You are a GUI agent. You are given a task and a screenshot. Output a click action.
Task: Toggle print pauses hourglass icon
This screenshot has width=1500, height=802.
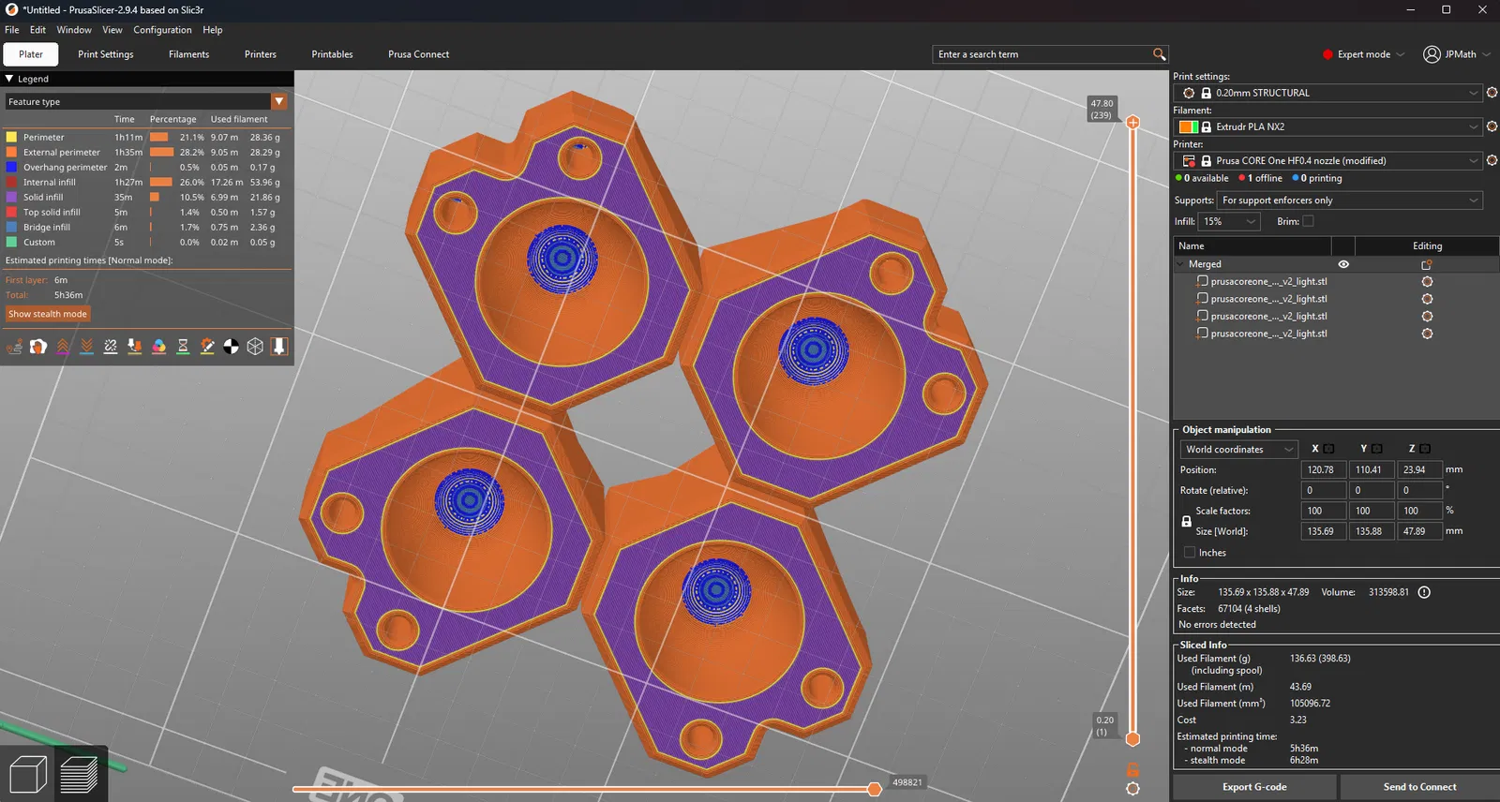click(183, 347)
